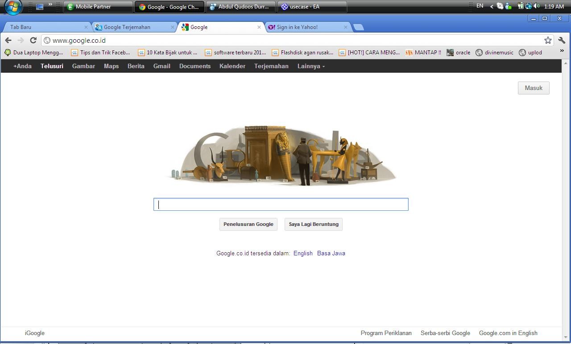Open volume speaker tray icon
The image size is (571, 344).
(x=536, y=6)
